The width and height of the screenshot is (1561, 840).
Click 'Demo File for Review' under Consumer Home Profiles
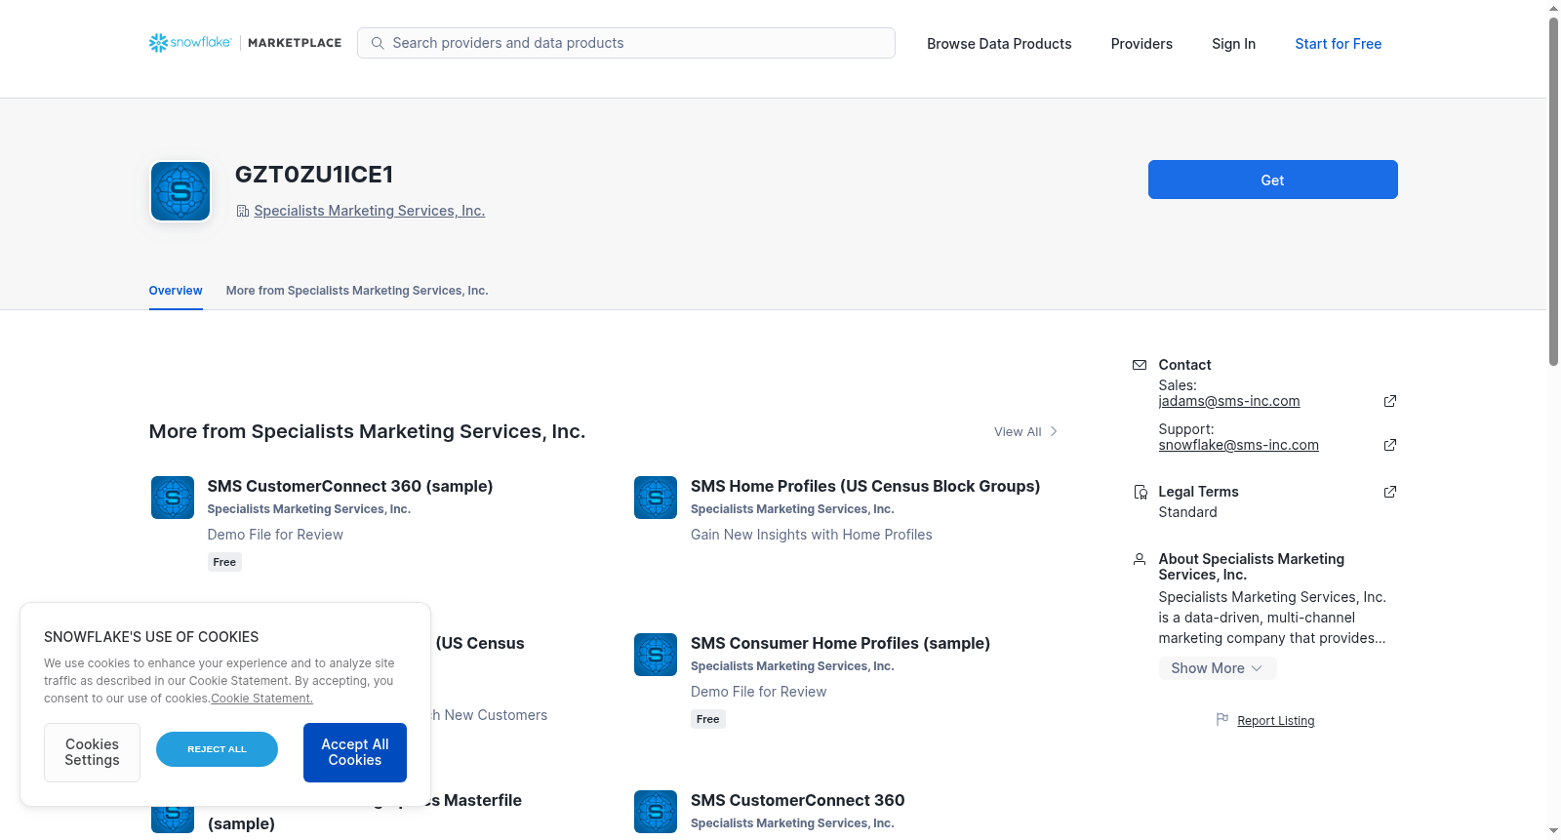point(759,692)
